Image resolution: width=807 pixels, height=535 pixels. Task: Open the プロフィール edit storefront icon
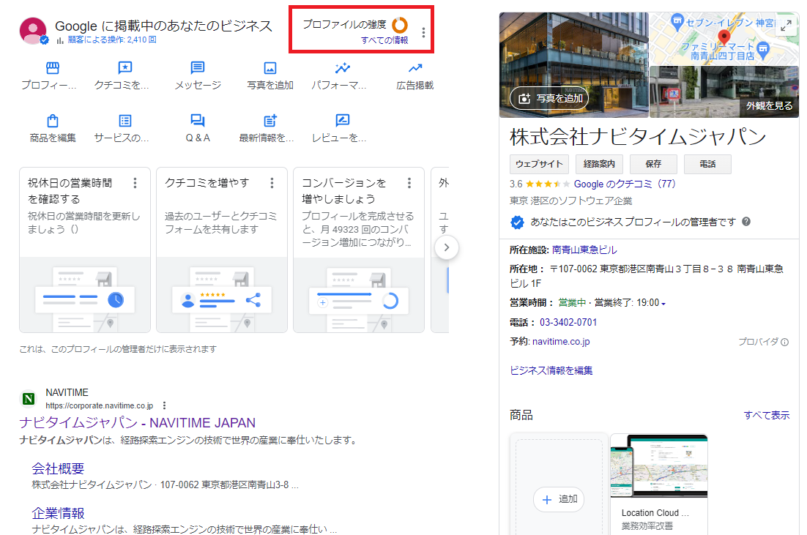point(53,68)
